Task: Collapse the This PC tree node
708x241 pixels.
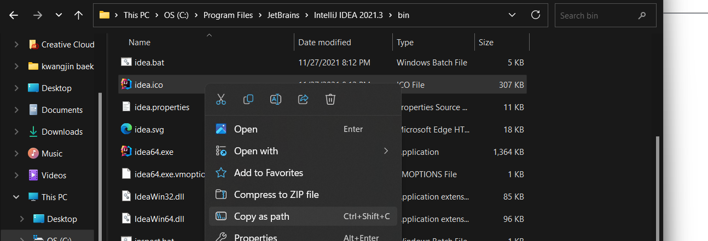Action: coord(16,197)
